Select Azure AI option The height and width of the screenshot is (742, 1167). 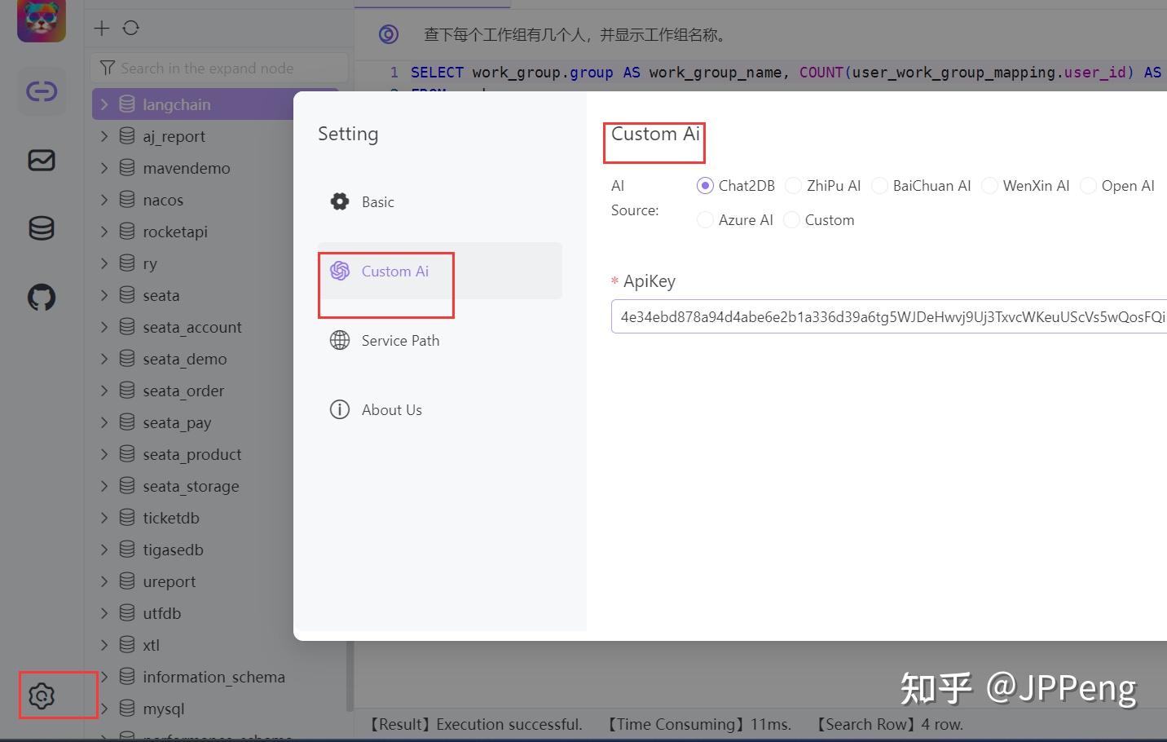click(704, 219)
